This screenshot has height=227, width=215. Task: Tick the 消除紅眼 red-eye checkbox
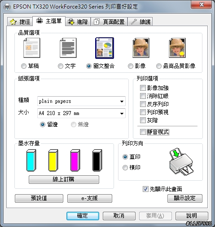pos(143,96)
